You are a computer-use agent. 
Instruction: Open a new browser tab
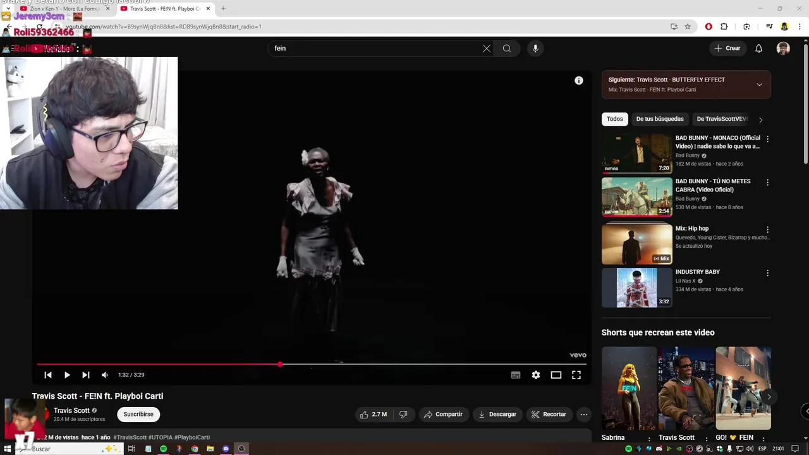(x=223, y=9)
